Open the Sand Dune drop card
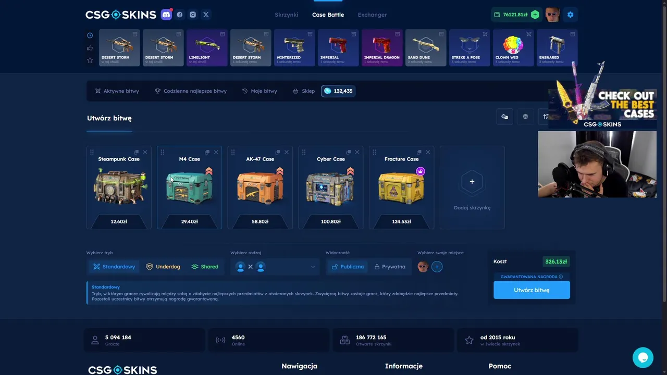The width and height of the screenshot is (667, 375). coord(426,48)
